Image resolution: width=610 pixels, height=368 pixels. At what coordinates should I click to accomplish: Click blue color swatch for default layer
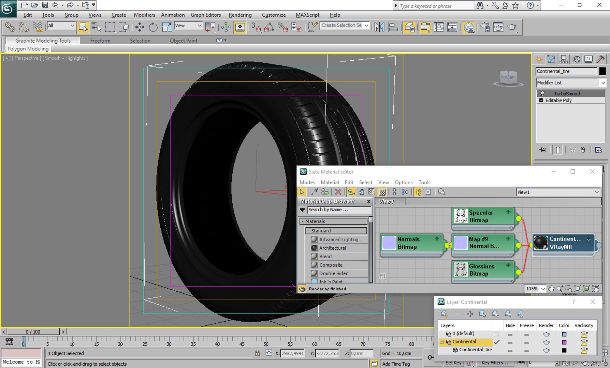click(564, 334)
